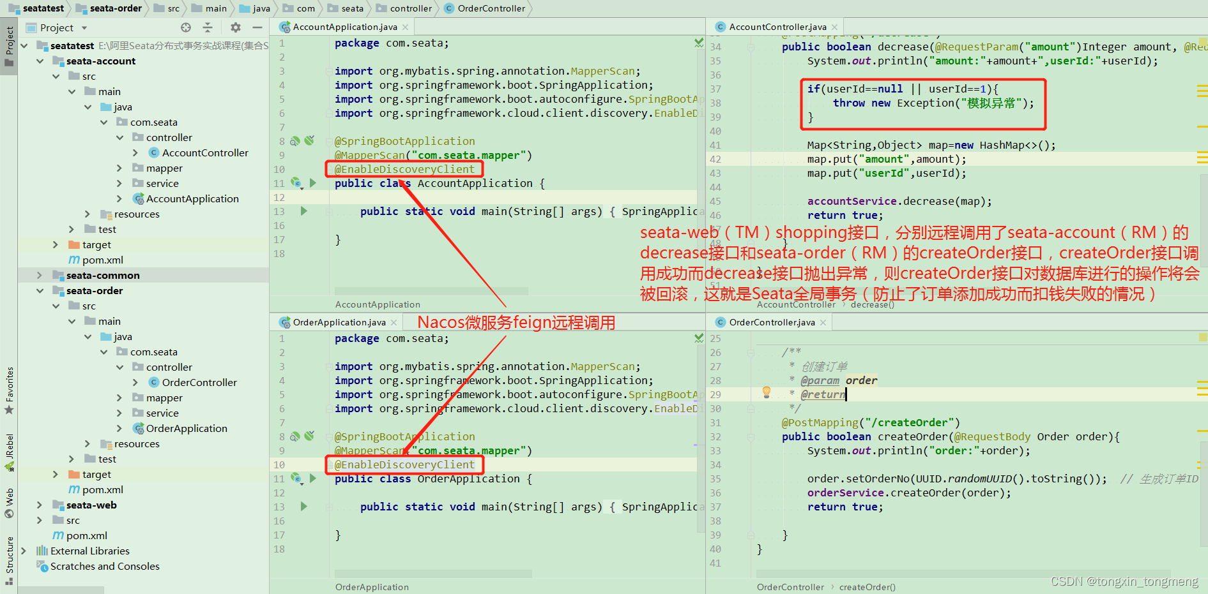Collapse the seata-account module
The height and width of the screenshot is (594, 1208).
[x=40, y=61]
